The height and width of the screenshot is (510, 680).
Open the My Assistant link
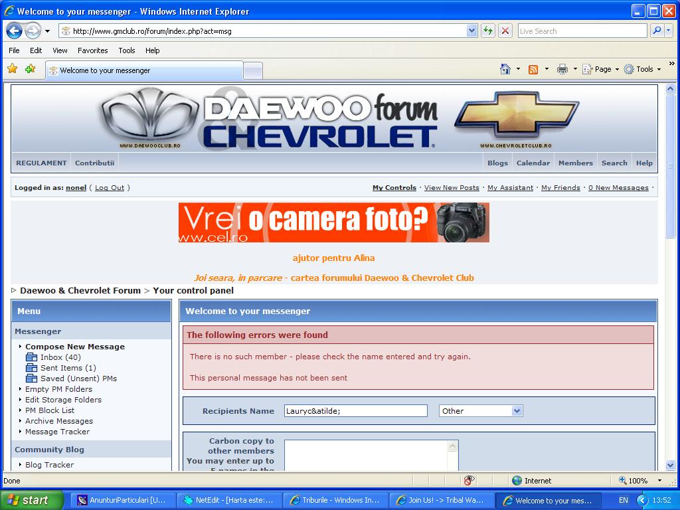point(510,188)
